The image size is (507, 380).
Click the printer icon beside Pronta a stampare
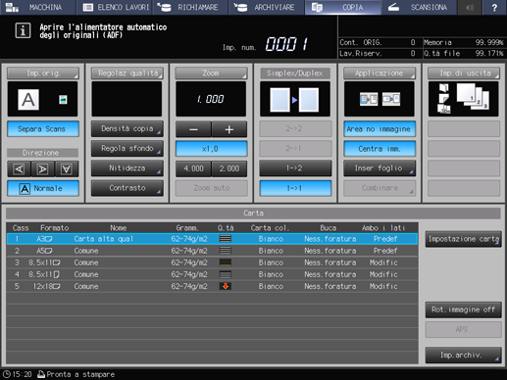pyautogui.click(x=41, y=374)
